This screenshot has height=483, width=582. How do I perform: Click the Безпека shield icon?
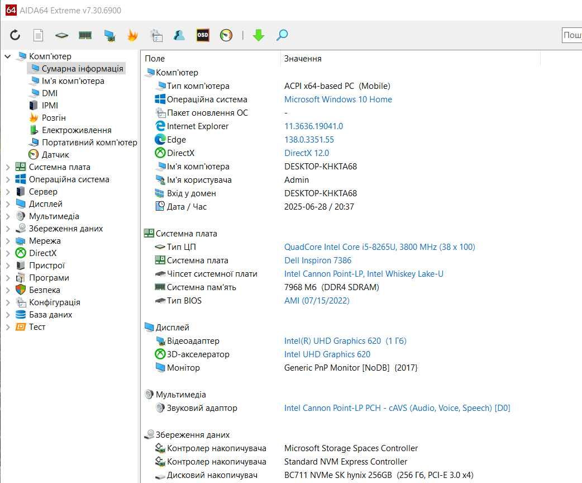(21, 290)
